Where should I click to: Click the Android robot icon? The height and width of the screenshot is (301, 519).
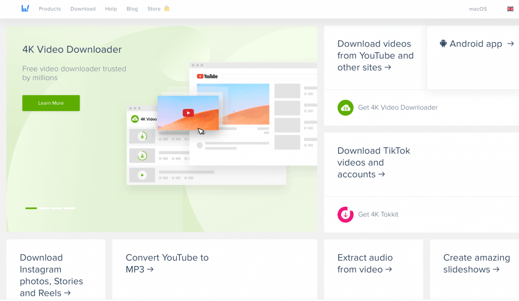click(x=443, y=44)
